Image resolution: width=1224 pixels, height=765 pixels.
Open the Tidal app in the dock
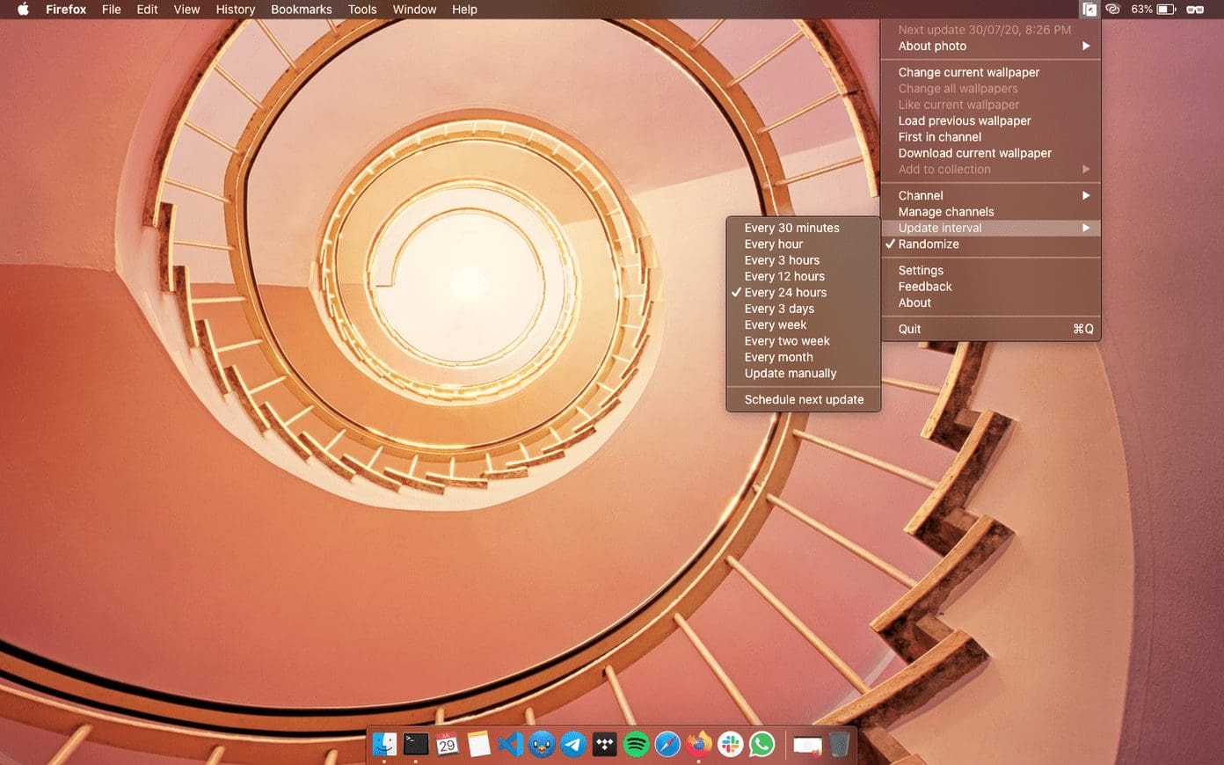[x=605, y=744]
